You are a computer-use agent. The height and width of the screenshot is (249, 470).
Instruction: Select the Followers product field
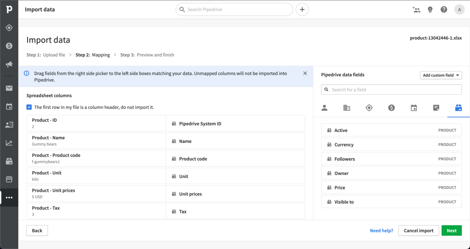coord(392,159)
